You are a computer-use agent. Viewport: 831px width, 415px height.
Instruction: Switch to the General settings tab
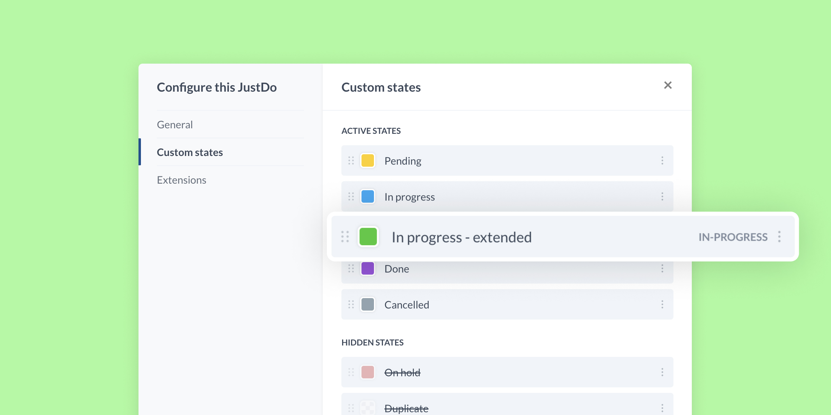[x=175, y=124]
